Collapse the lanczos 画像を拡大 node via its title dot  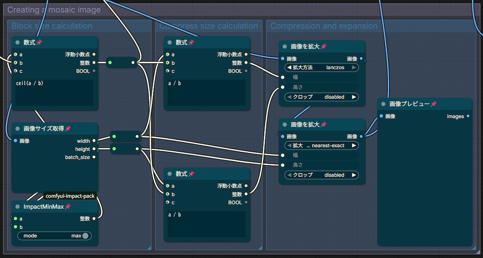285,47
